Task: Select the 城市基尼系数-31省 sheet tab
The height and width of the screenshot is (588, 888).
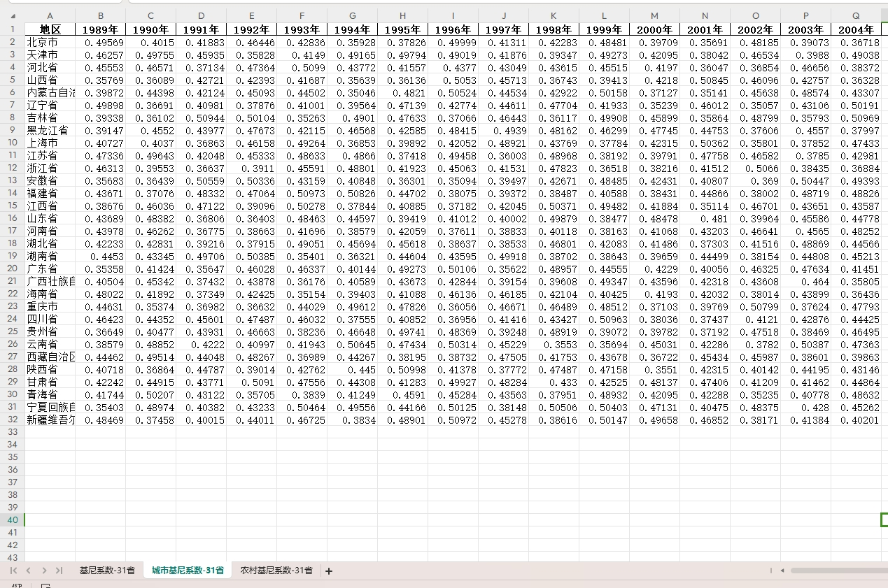Action: pos(188,571)
